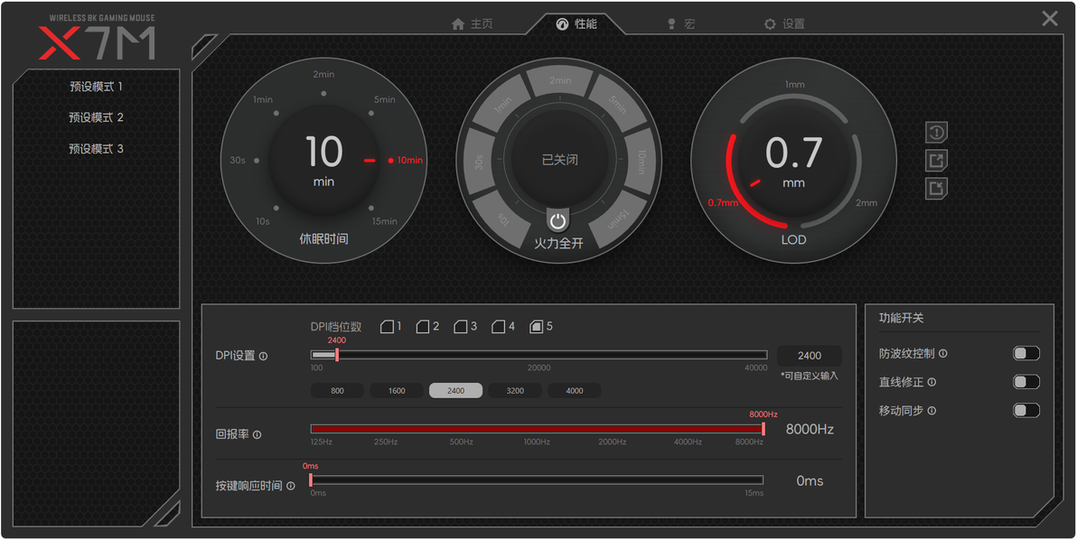Select the 15min segment on 火力全开 dial

click(x=616, y=218)
